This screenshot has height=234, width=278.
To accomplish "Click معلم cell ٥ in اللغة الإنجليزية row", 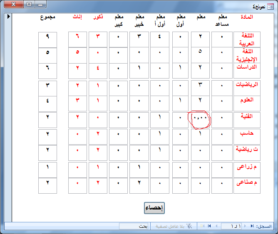I will (x=200, y=55).
